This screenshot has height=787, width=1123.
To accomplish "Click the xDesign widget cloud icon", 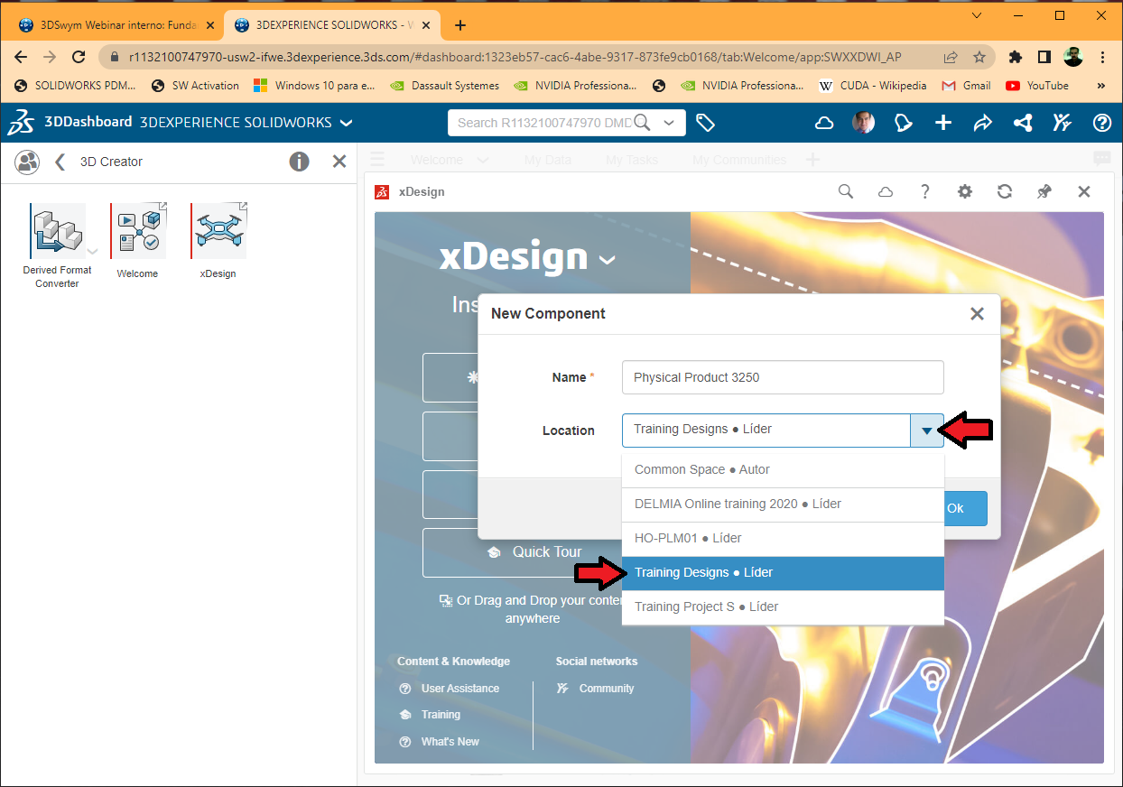I will tap(886, 191).
